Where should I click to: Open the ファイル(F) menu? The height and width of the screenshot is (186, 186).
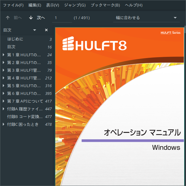(x=13, y=5)
